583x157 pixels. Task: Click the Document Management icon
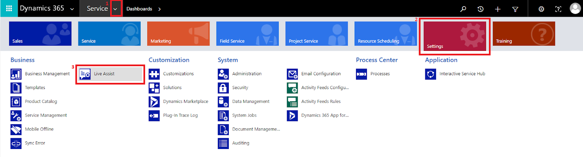tap(223, 129)
